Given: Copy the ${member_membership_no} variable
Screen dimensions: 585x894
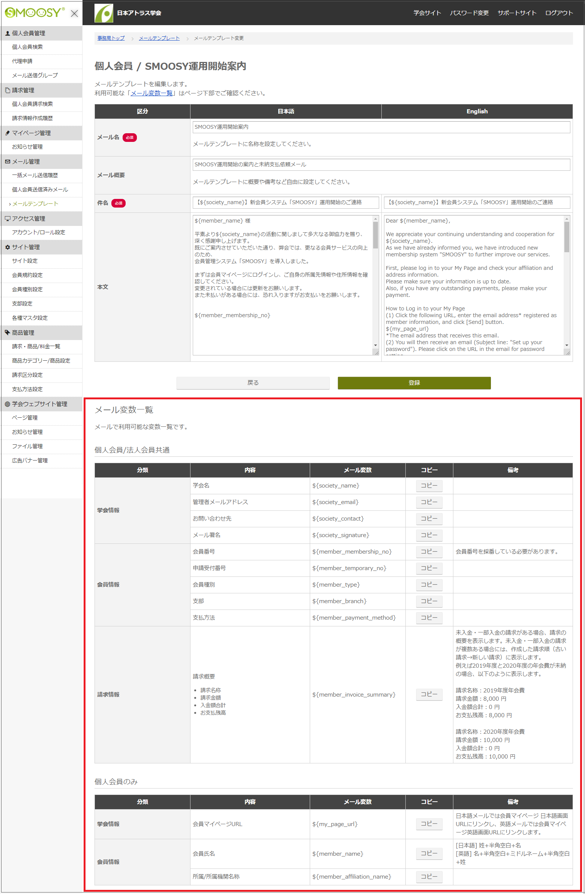Looking at the screenshot, I should (429, 552).
